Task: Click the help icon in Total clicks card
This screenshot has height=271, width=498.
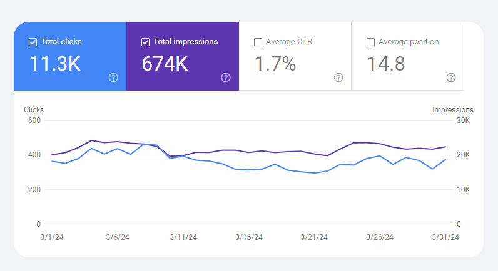Action: point(113,77)
